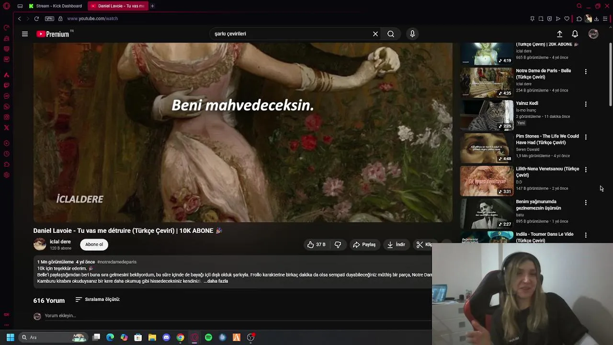Viewport: 613px width, 345px height.
Task: Open the Opera main menu logo
Action: coord(6,6)
